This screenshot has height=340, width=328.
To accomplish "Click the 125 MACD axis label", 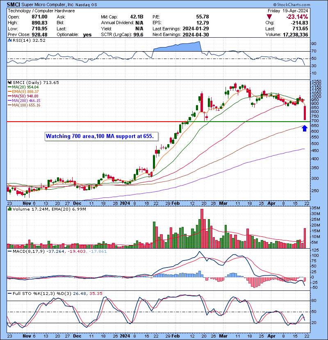I will coord(315,250).
